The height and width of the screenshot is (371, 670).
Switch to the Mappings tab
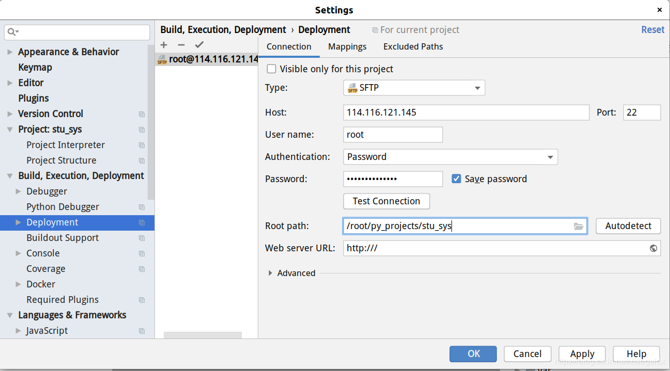[x=347, y=46]
